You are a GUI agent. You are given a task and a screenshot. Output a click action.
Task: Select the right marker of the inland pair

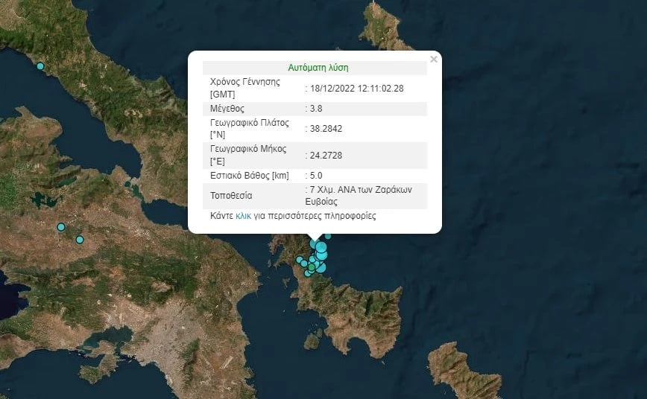pos(80,239)
